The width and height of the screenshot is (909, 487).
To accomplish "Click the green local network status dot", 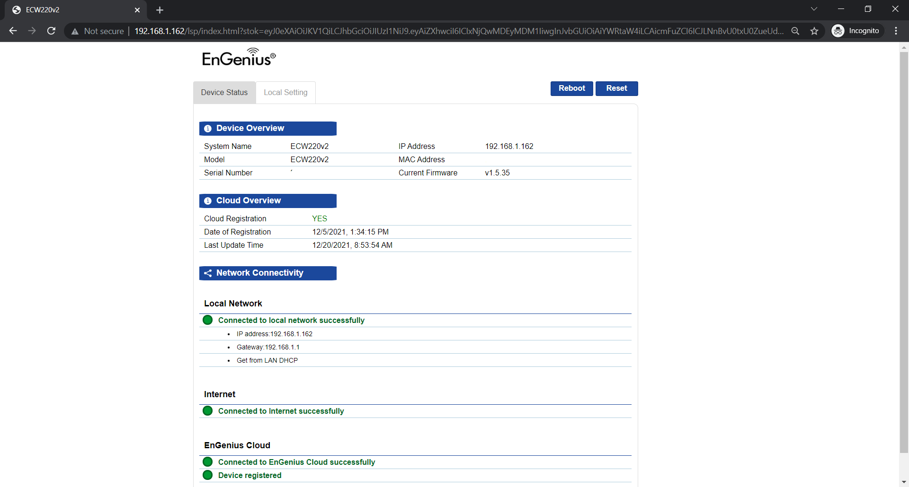I will click(207, 320).
